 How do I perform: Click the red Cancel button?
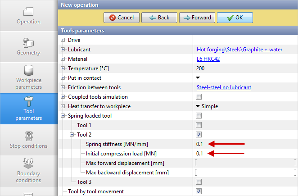(122, 18)
